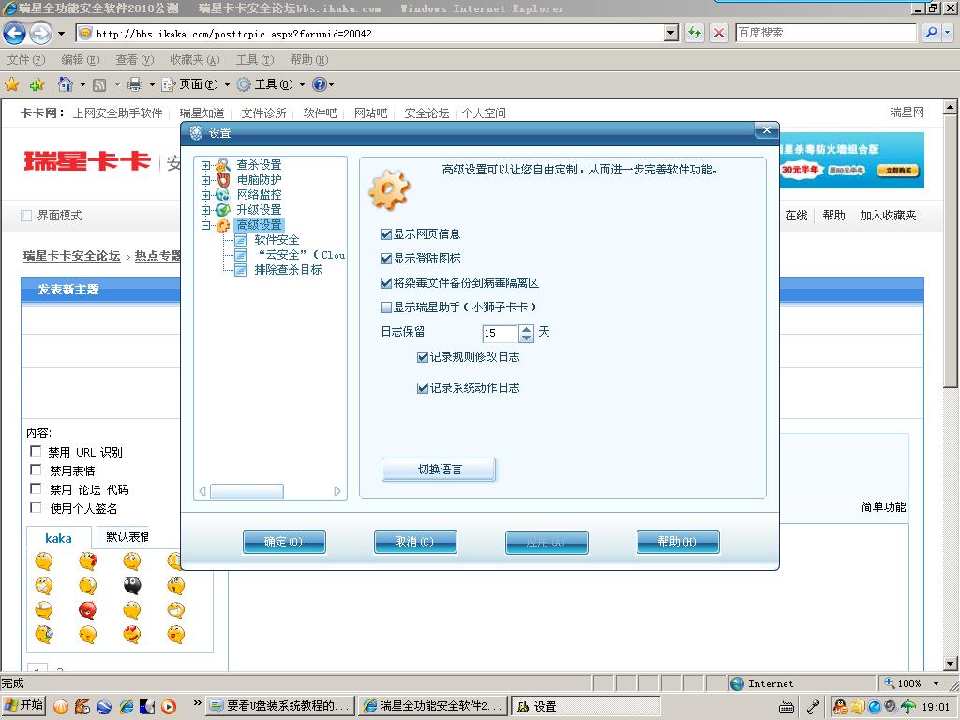Expand the 电脑防护 tree node
960x720 pixels.
click(205, 180)
